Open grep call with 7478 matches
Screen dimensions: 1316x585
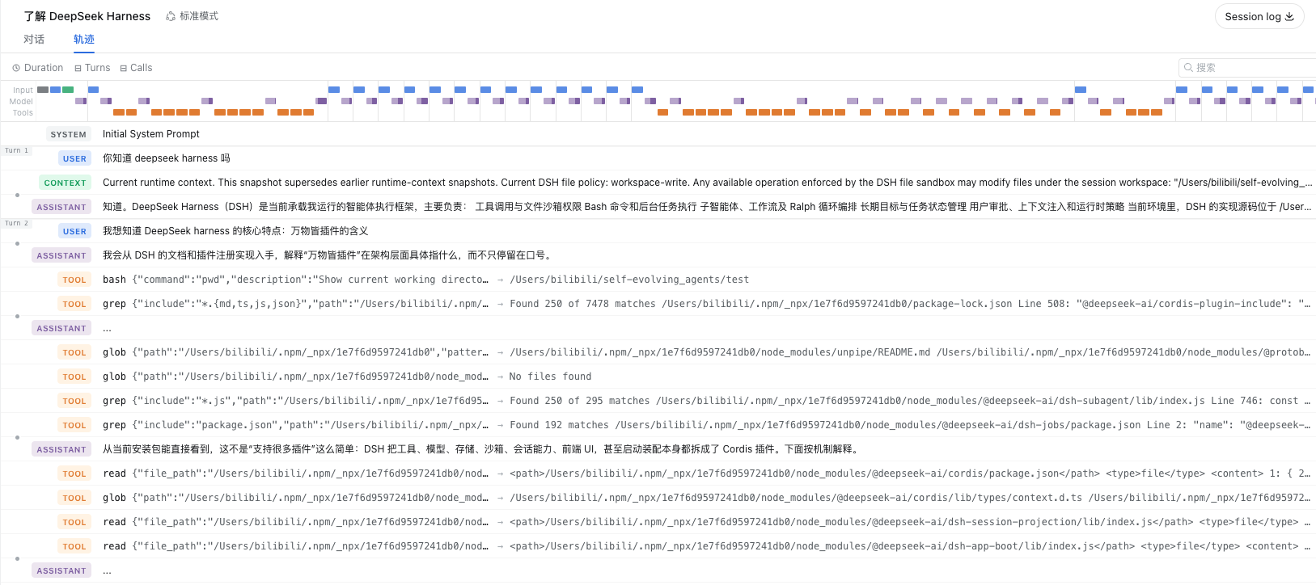(x=658, y=304)
